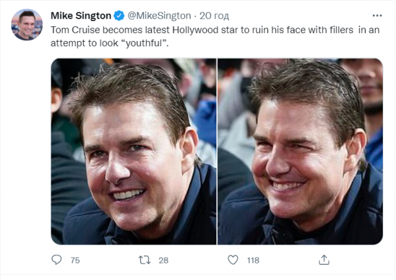This screenshot has width=396, height=280.
Task: Click the dot separator before the timestamp
Action: tap(195, 15)
